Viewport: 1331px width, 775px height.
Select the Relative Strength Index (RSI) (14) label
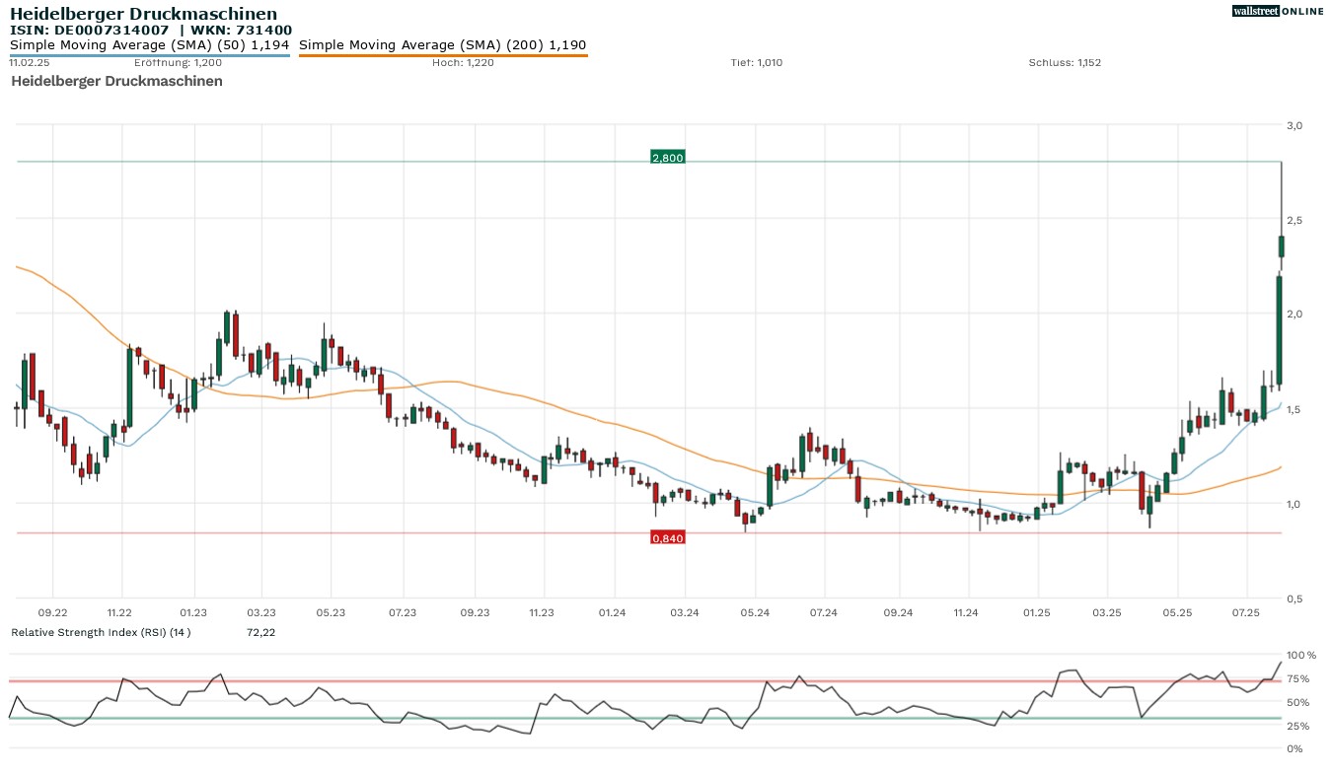click(x=101, y=632)
